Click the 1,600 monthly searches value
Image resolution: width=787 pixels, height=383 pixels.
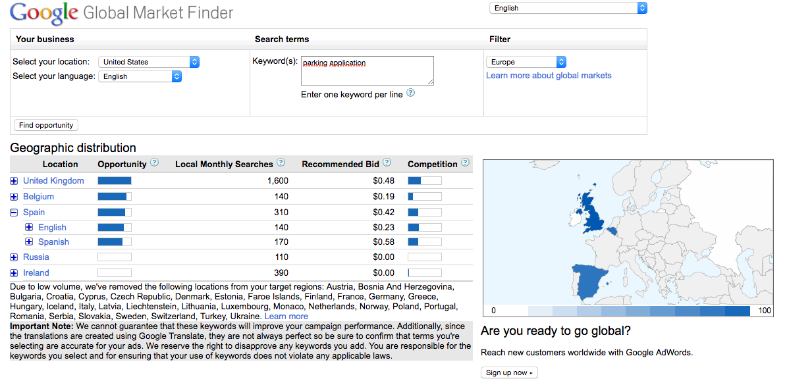277,181
